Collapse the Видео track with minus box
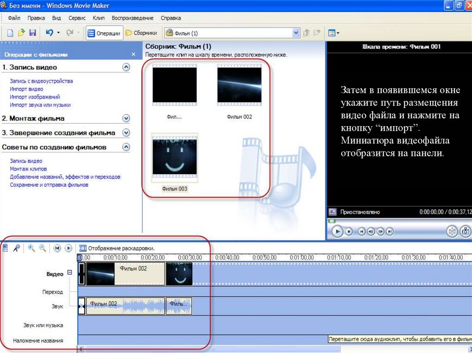This screenshot has height=353, width=472. click(70, 272)
